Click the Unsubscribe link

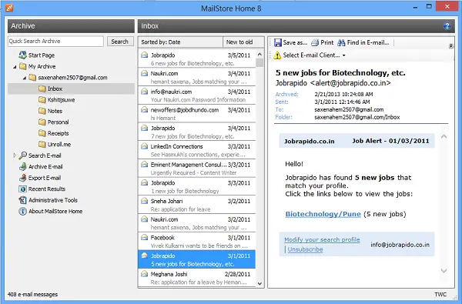tap(305, 249)
